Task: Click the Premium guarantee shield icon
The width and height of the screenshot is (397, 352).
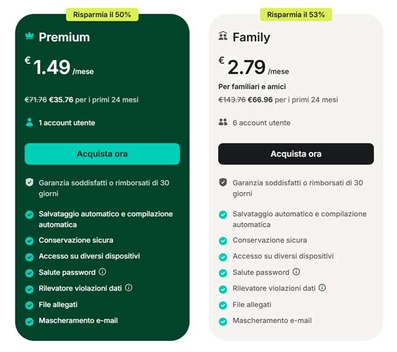Action: [29, 182]
